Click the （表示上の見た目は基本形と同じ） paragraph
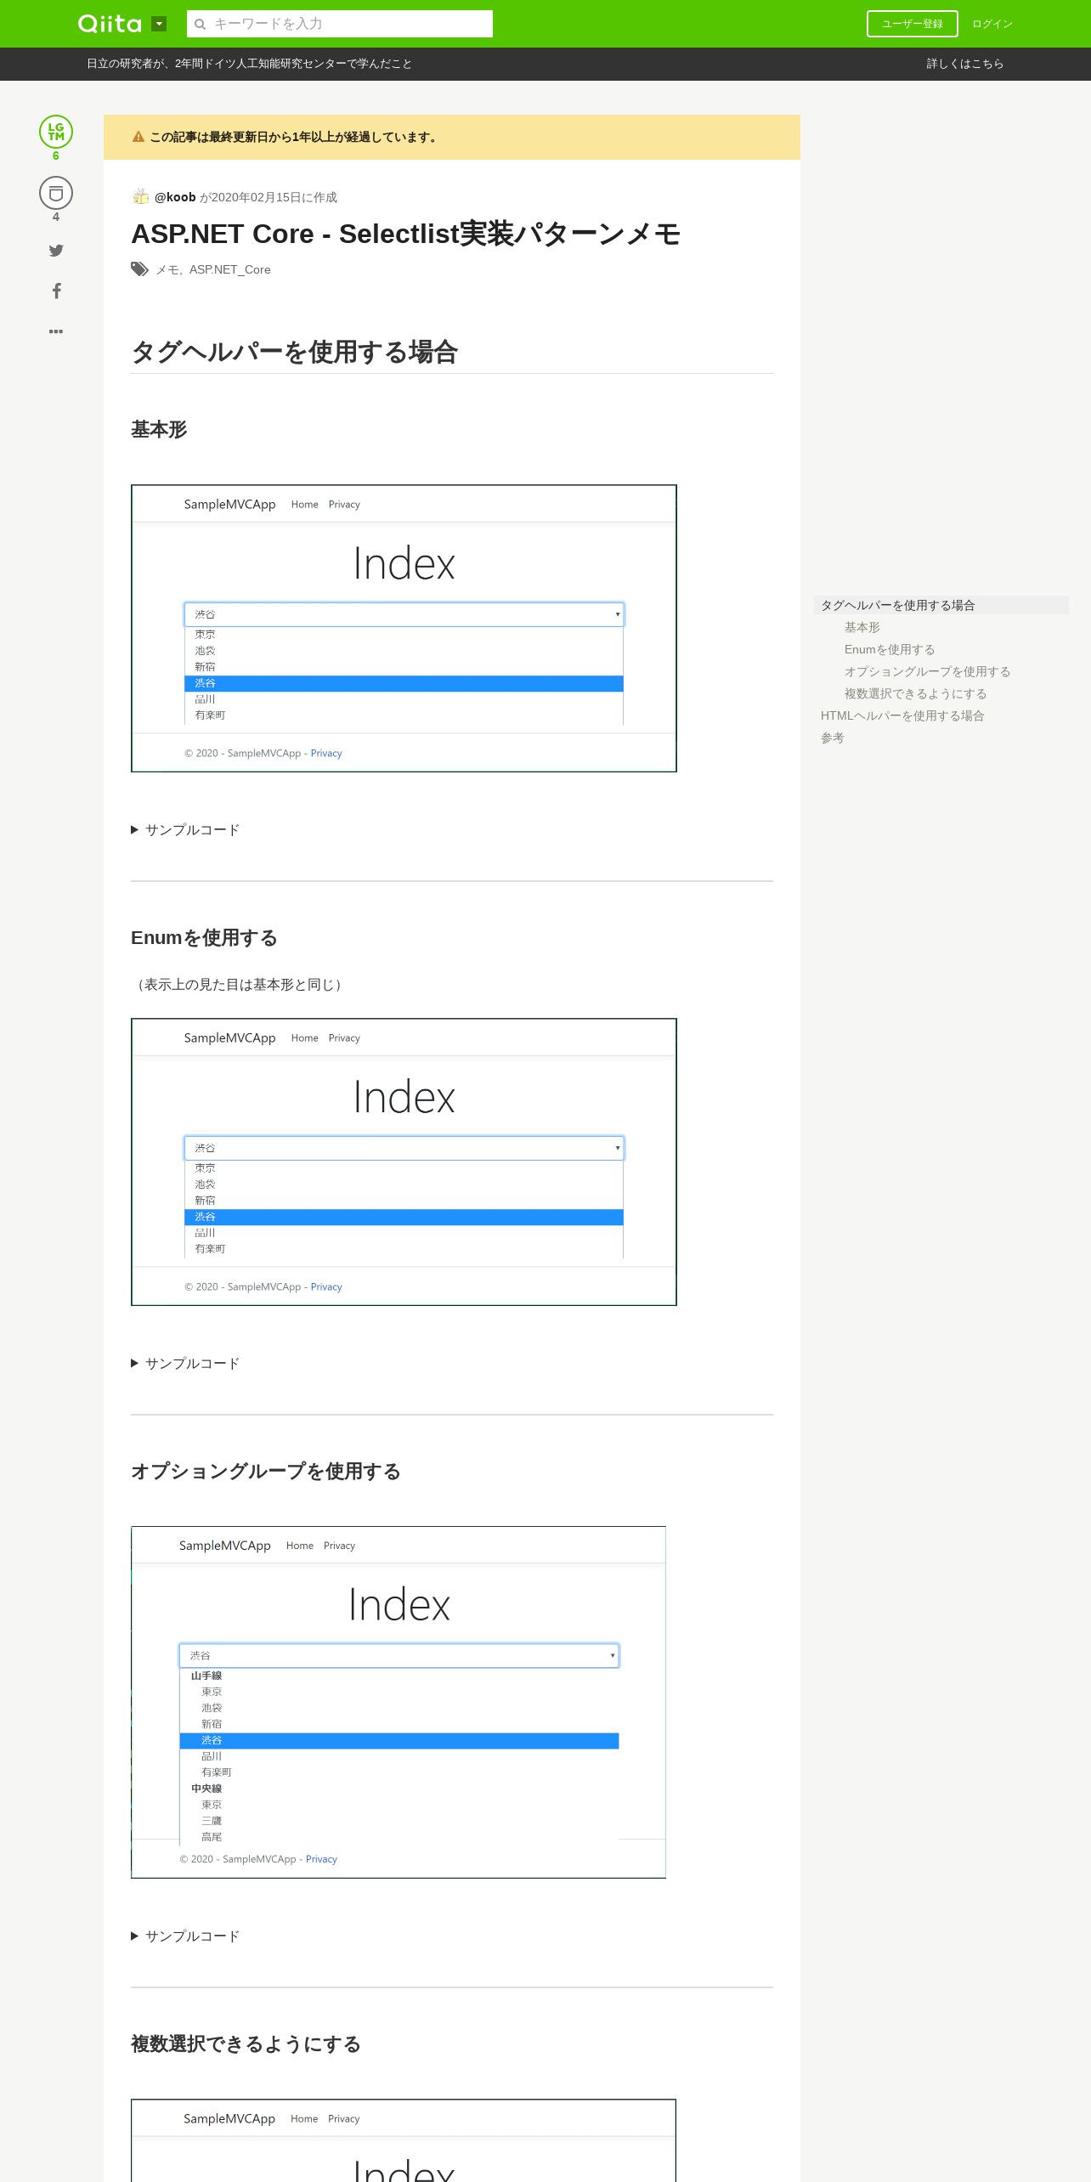Screen dimensions: 1091x2182 [239, 984]
